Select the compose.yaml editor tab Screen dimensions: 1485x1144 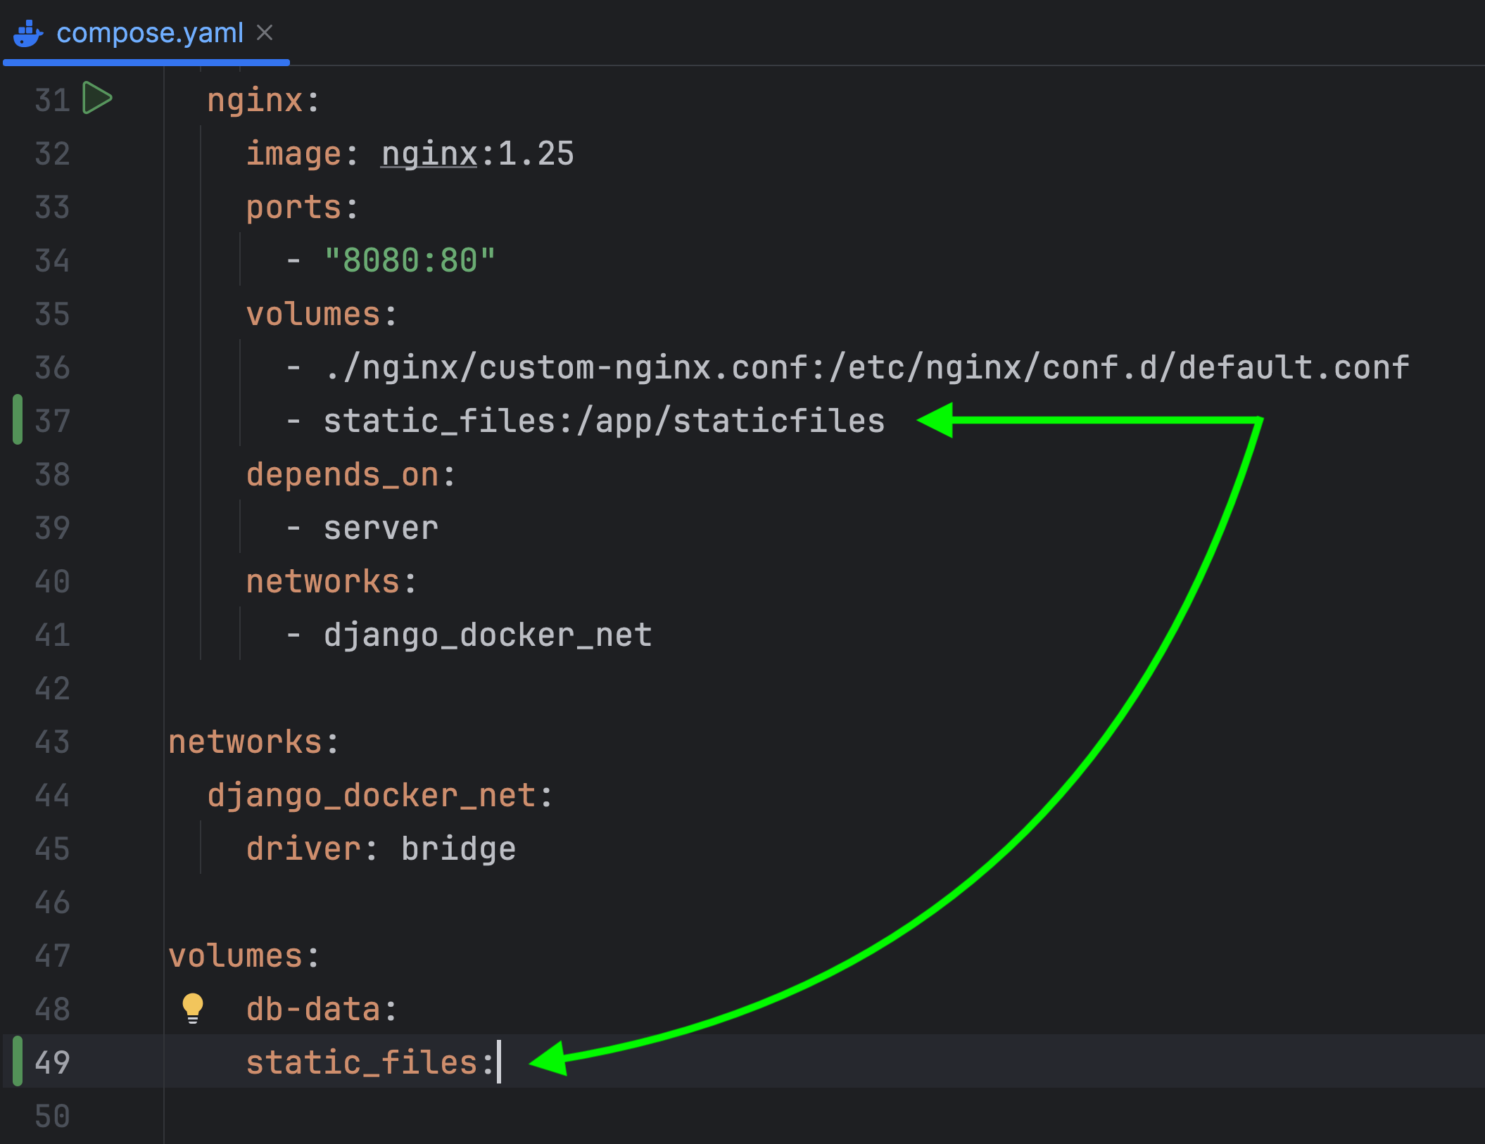[149, 33]
